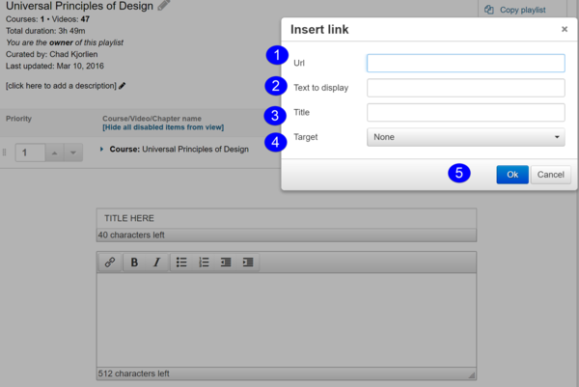Click the insert link icon in editor toolbar
This screenshot has width=579, height=387.
[110, 263]
